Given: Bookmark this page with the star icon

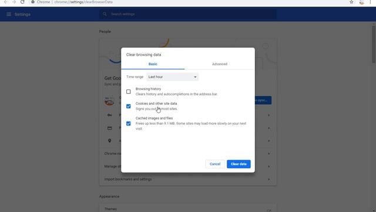Looking at the screenshot, I should click(x=351, y=2).
